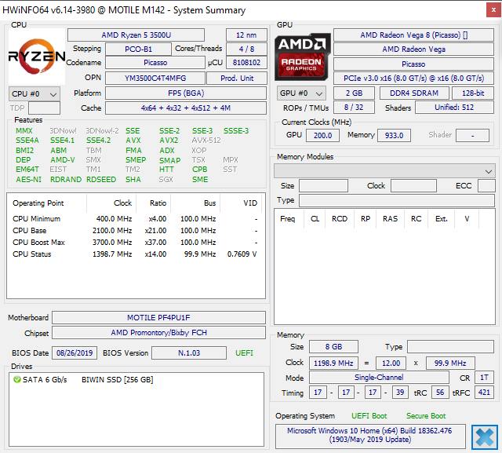Click the AES-NI feature label
This screenshot has width=502, height=453.
28,180
